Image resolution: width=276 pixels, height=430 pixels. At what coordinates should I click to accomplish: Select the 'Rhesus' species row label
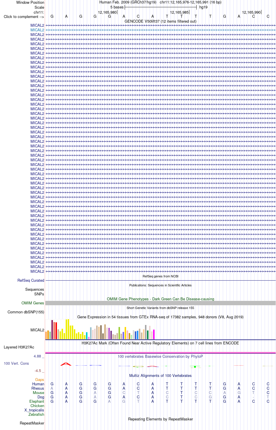pos(38,388)
